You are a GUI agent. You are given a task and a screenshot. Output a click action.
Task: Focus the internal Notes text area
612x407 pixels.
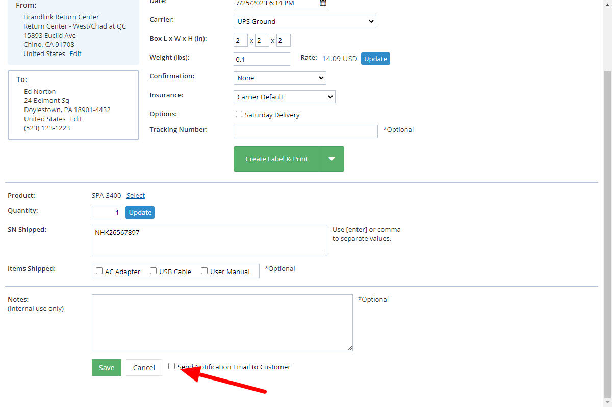coord(222,322)
